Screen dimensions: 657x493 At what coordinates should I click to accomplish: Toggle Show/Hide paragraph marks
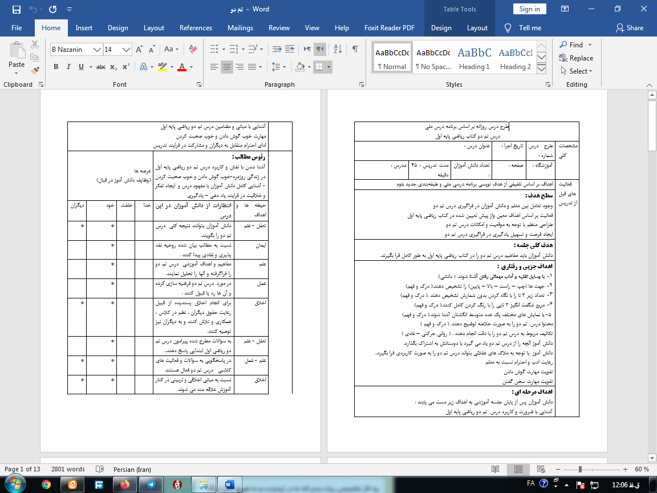tap(355, 50)
